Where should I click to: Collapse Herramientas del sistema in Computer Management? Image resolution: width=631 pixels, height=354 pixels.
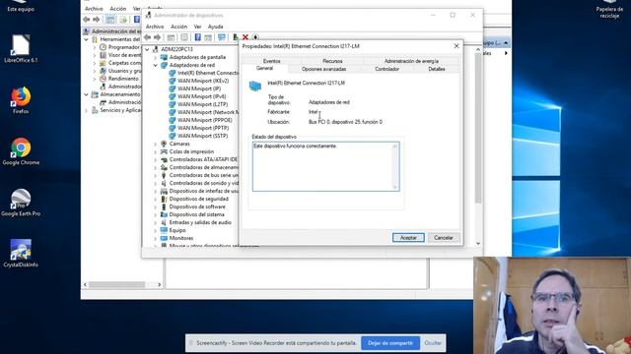tap(86, 39)
